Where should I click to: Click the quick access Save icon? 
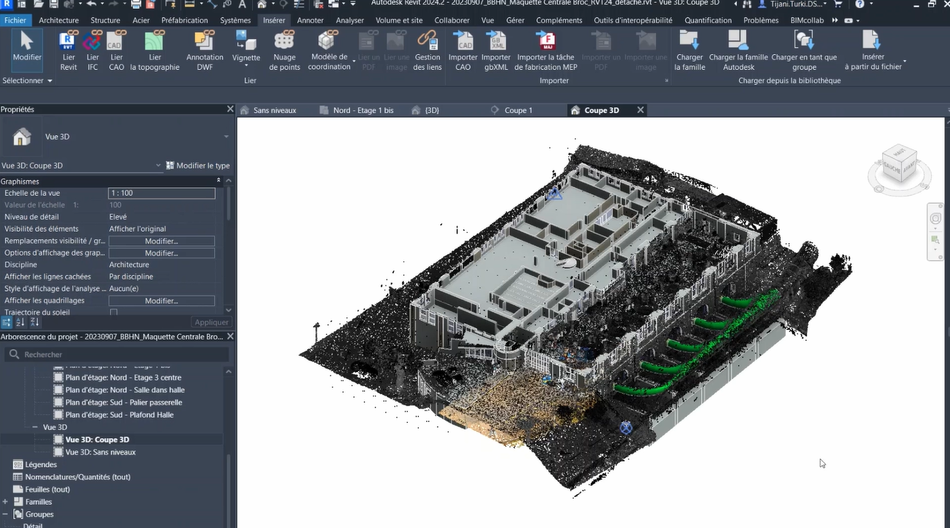[x=53, y=4]
